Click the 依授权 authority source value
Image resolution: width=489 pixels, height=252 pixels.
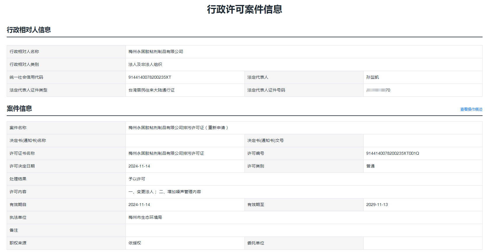135,243
